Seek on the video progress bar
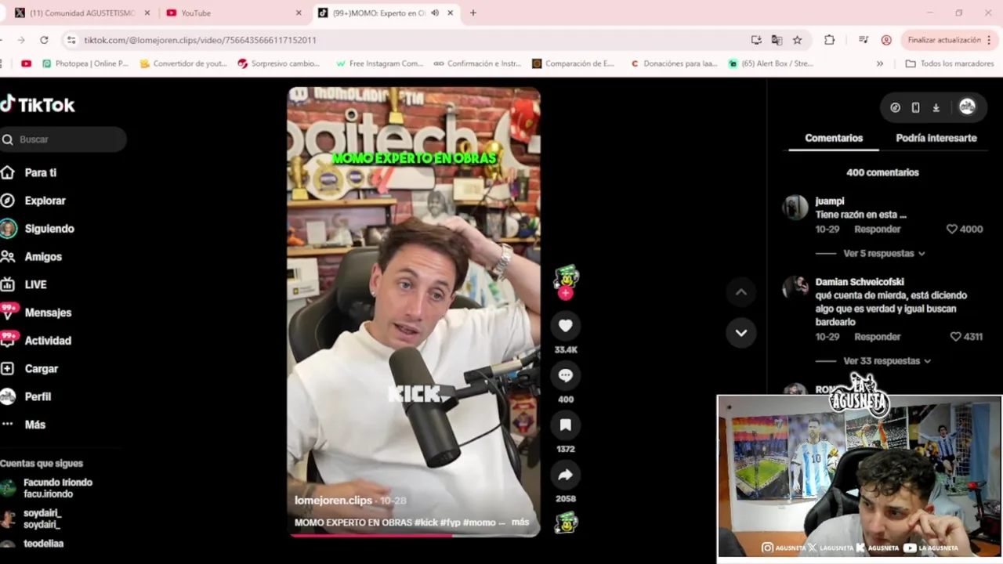1003x564 pixels. pos(414,536)
